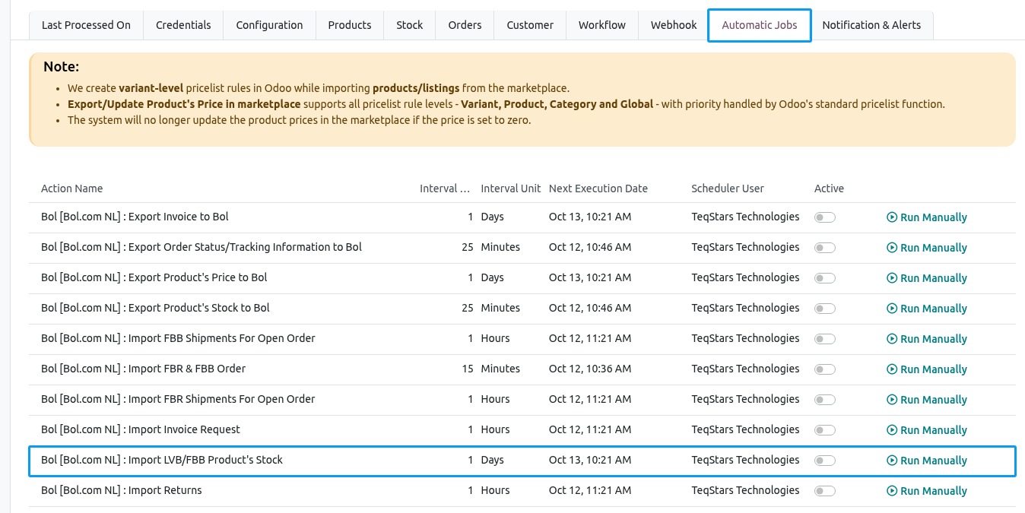Image resolution: width=1025 pixels, height=513 pixels.
Task: Click Oct 12, 10:36 AM execution date
Action: click(x=590, y=369)
